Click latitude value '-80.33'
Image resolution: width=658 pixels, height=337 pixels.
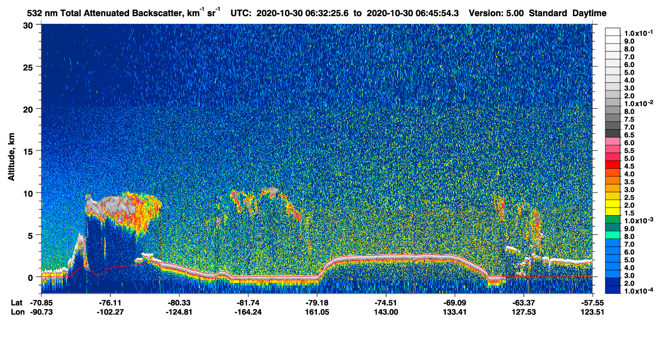coord(179,303)
